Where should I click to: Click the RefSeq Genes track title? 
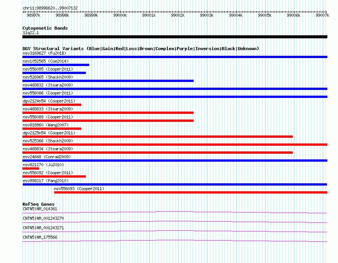(x=38, y=204)
